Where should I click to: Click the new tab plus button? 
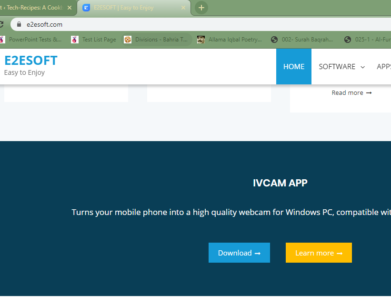point(201,8)
